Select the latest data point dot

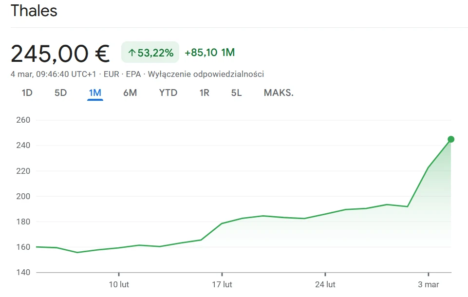point(451,139)
